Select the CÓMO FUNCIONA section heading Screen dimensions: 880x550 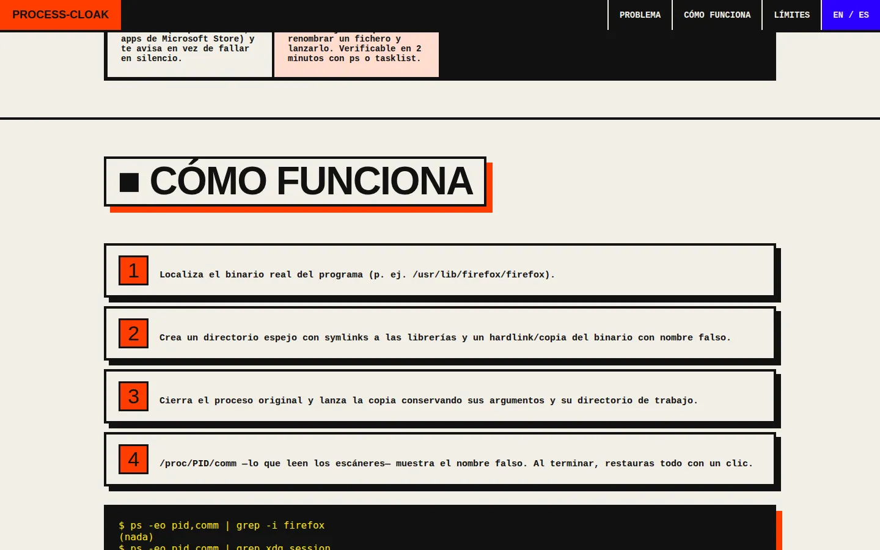(x=295, y=182)
